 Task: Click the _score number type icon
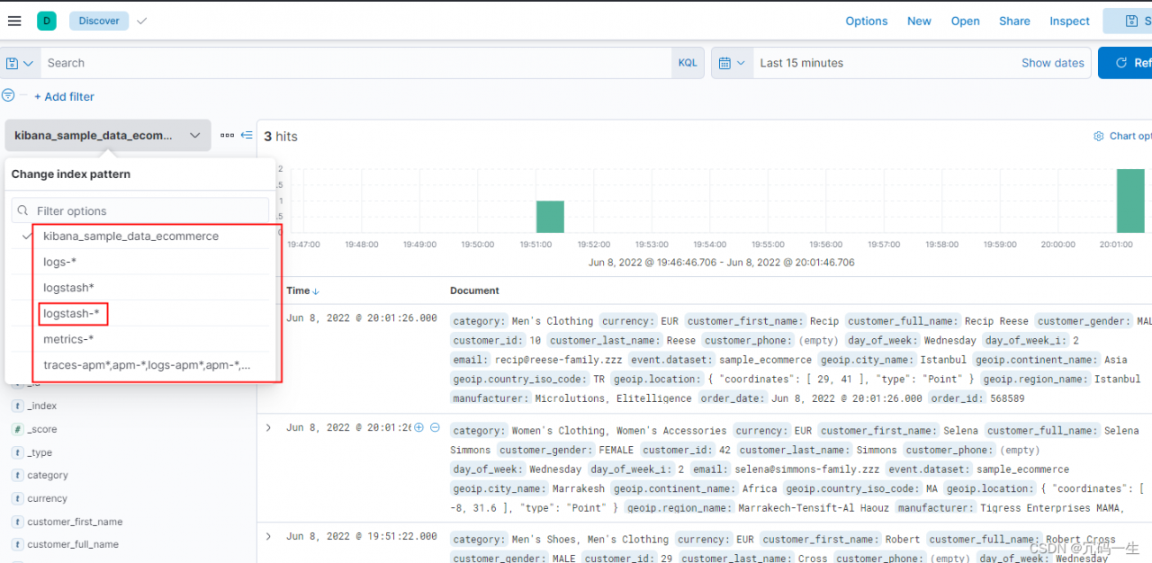click(18, 429)
